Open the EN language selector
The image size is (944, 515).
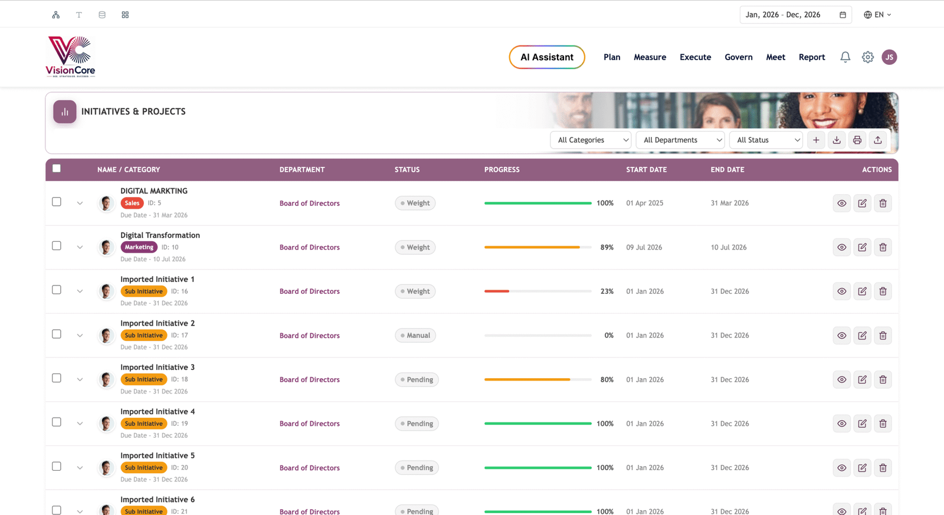tap(878, 15)
